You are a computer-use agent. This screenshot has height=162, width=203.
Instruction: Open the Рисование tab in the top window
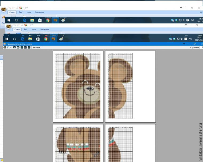tap(40, 13)
